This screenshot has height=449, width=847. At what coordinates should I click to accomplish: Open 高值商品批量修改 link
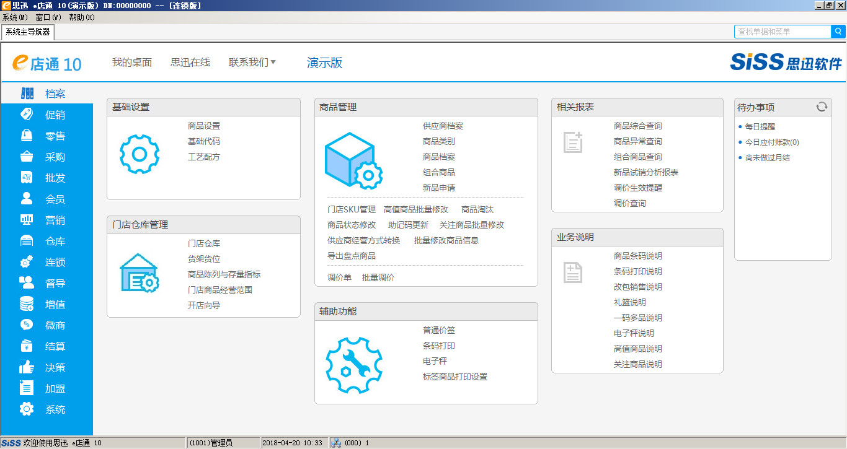(416, 209)
